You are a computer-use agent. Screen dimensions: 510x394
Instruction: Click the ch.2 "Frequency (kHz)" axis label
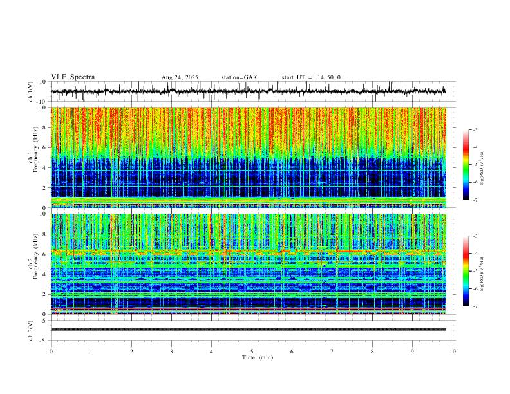point(35,256)
